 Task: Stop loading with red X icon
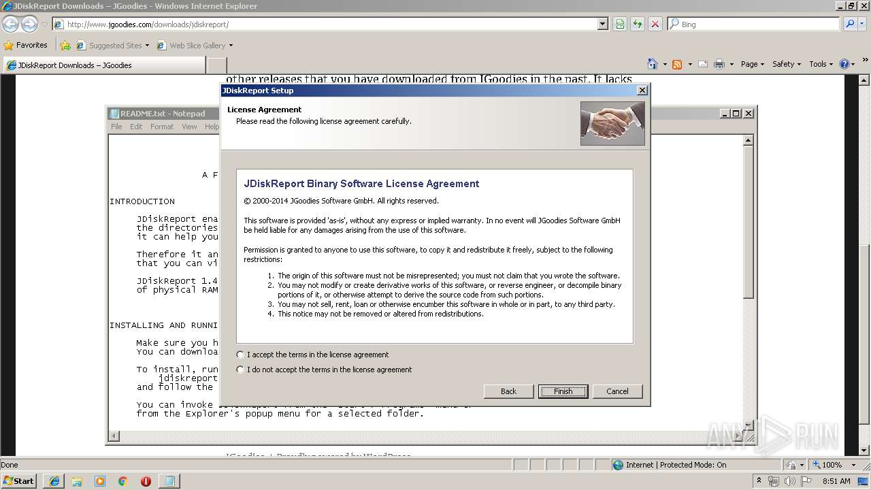coord(655,24)
